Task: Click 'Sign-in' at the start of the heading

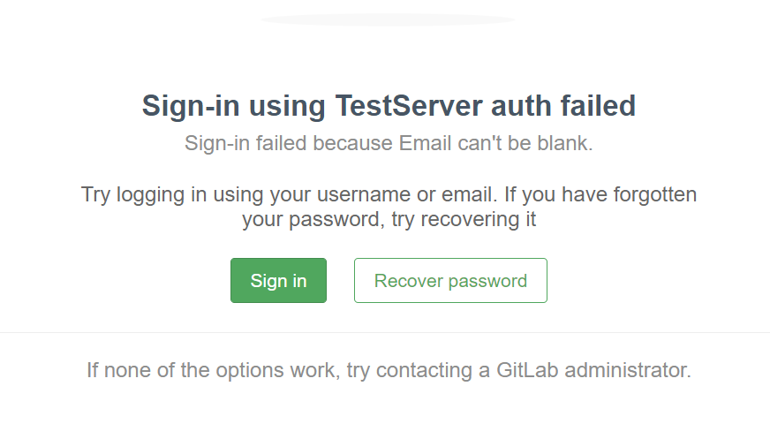Action: point(191,106)
